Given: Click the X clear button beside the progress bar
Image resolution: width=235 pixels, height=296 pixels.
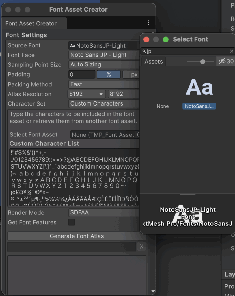Looking at the screenshot, I should (x=142, y=246).
